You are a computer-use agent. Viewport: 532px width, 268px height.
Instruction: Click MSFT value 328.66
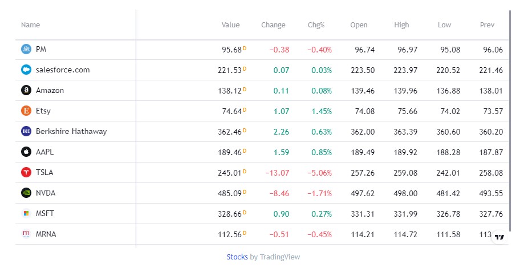click(230, 214)
